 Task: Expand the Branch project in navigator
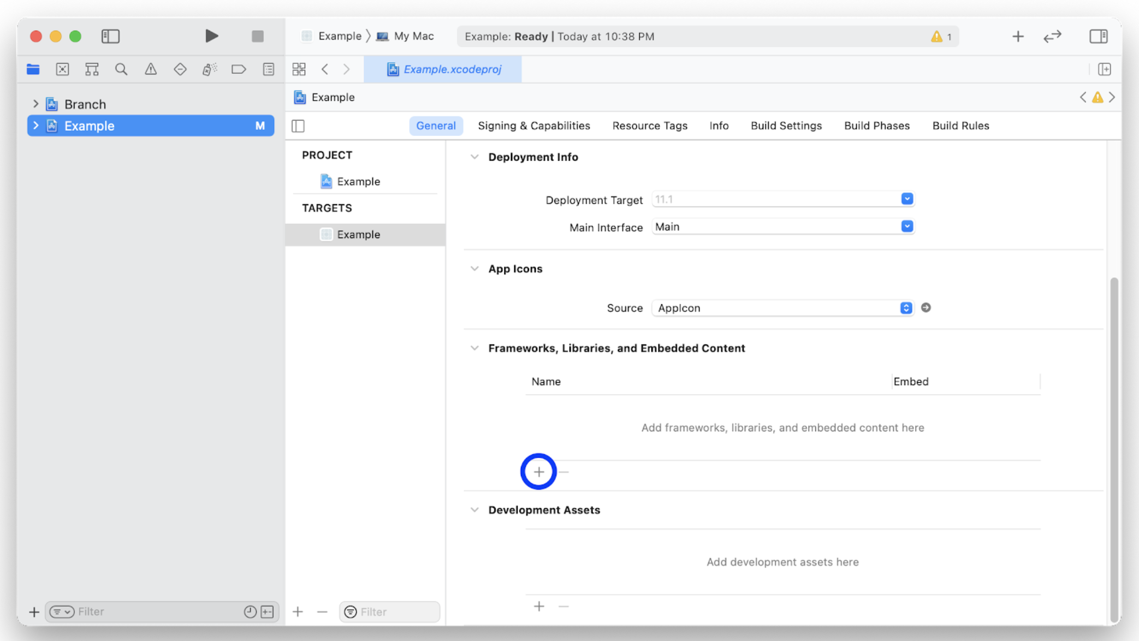click(35, 104)
